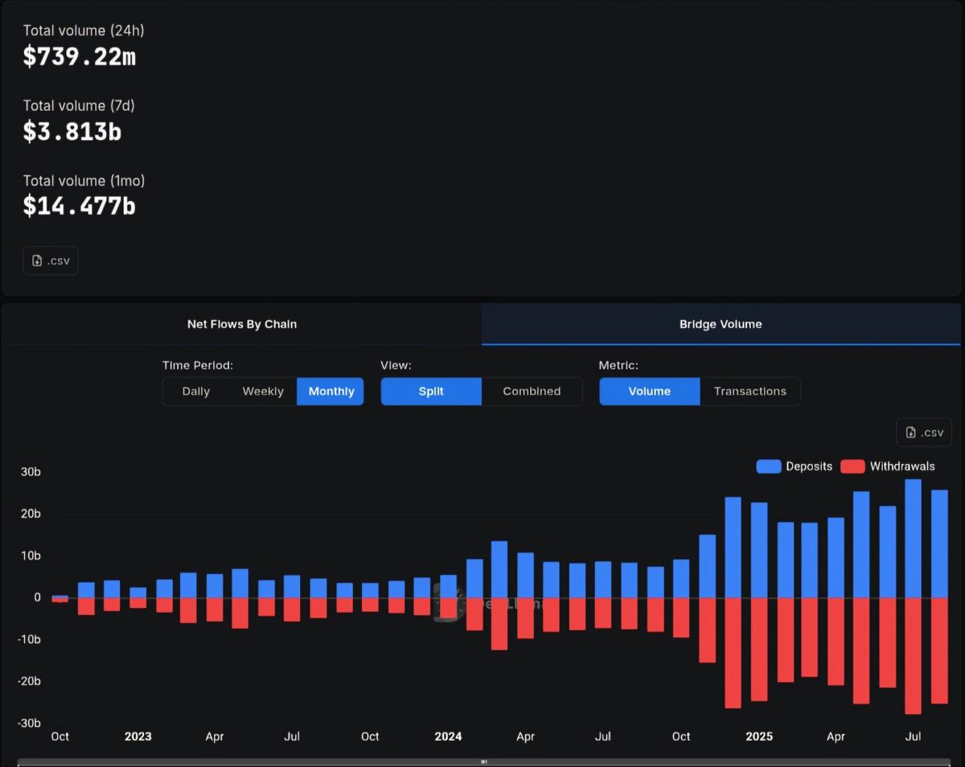965x767 pixels.
Task: Select the Bridge Volume tab
Action: [x=721, y=324]
